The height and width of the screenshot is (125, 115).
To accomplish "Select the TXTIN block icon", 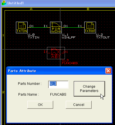I will click(x=22, y=28).
